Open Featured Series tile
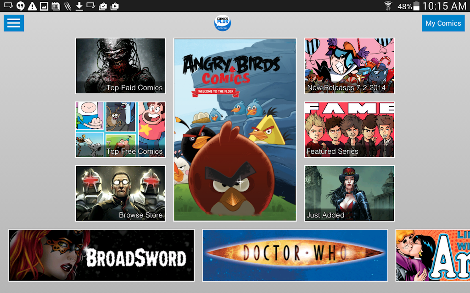Viewport: 470px width, 293px height. 349,130
